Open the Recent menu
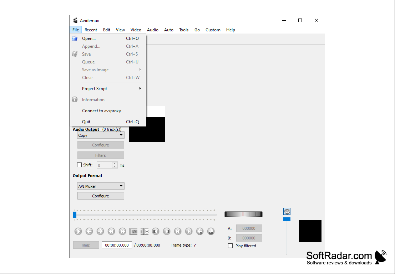The width and height of the screenshot is (395, 274). pos(91,30)
